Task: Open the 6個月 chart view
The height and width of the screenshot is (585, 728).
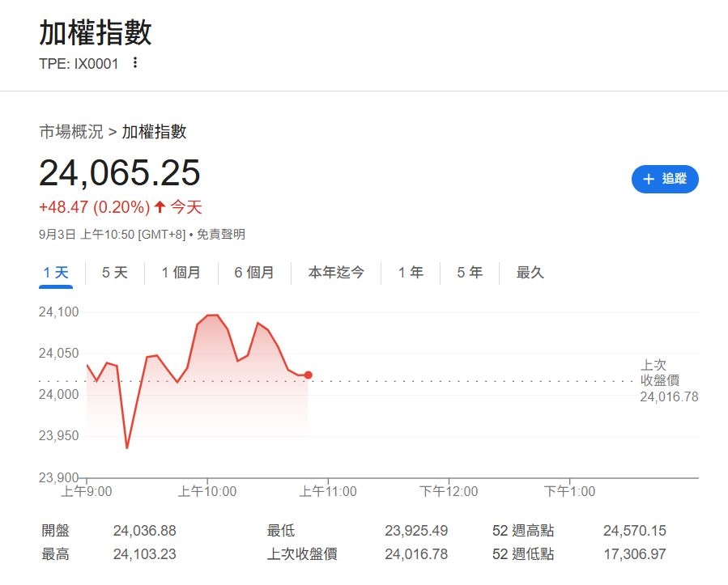Action: tap(254, 273)
